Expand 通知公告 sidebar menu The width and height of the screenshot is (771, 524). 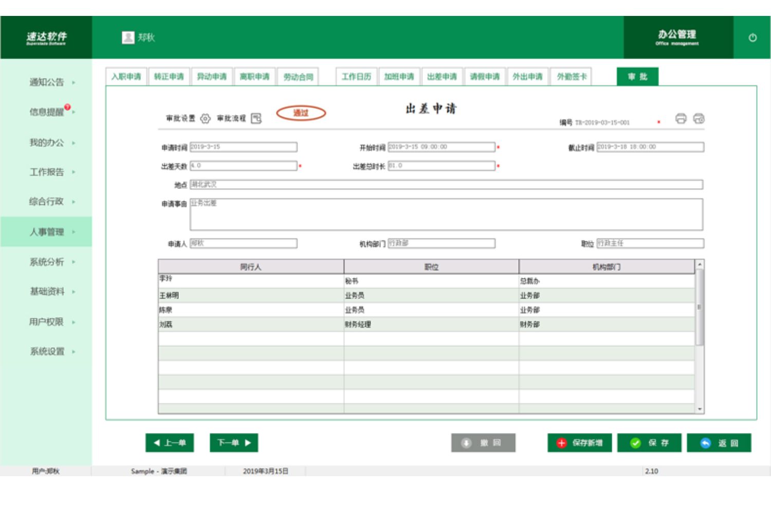pyautogui.click(x=46, y=82)
